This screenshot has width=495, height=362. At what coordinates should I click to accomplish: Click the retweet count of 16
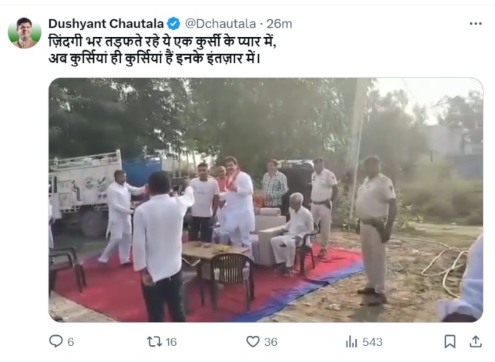point(171,342)
